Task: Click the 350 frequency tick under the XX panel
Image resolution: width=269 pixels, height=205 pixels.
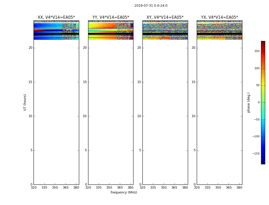Action: coord(55,187)
